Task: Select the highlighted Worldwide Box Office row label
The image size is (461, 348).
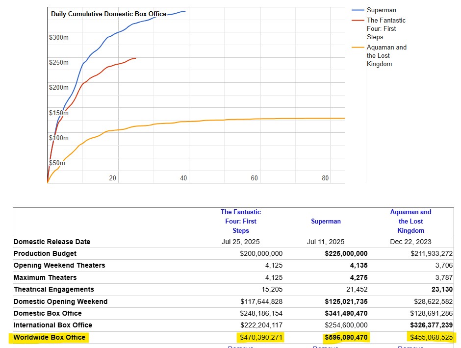Action: 50,337
